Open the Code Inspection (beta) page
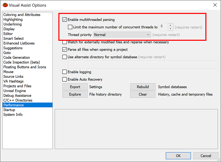This screenshot has width=221, height=162. point(21,62)
